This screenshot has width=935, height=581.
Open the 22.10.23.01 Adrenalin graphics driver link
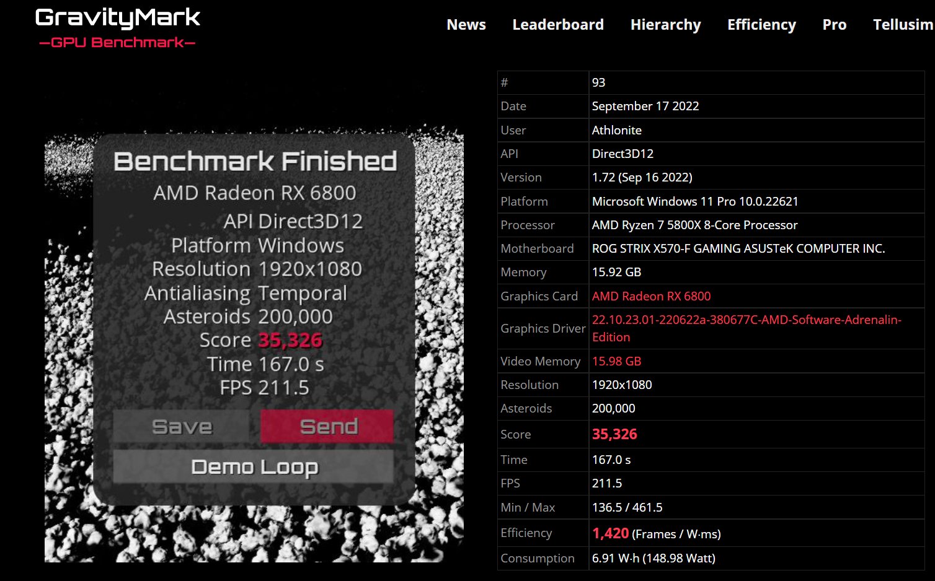747,328
